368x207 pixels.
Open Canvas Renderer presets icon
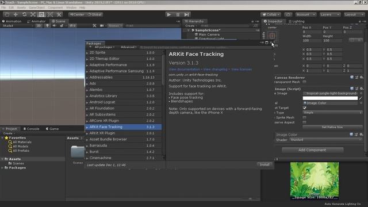[x=356, y=77]
